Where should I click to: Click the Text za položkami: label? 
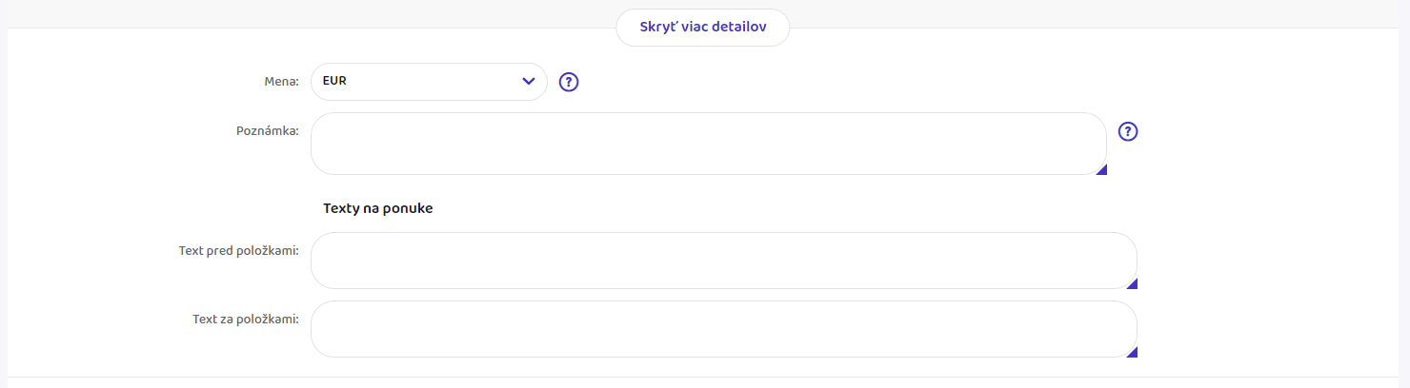[246, 320]
